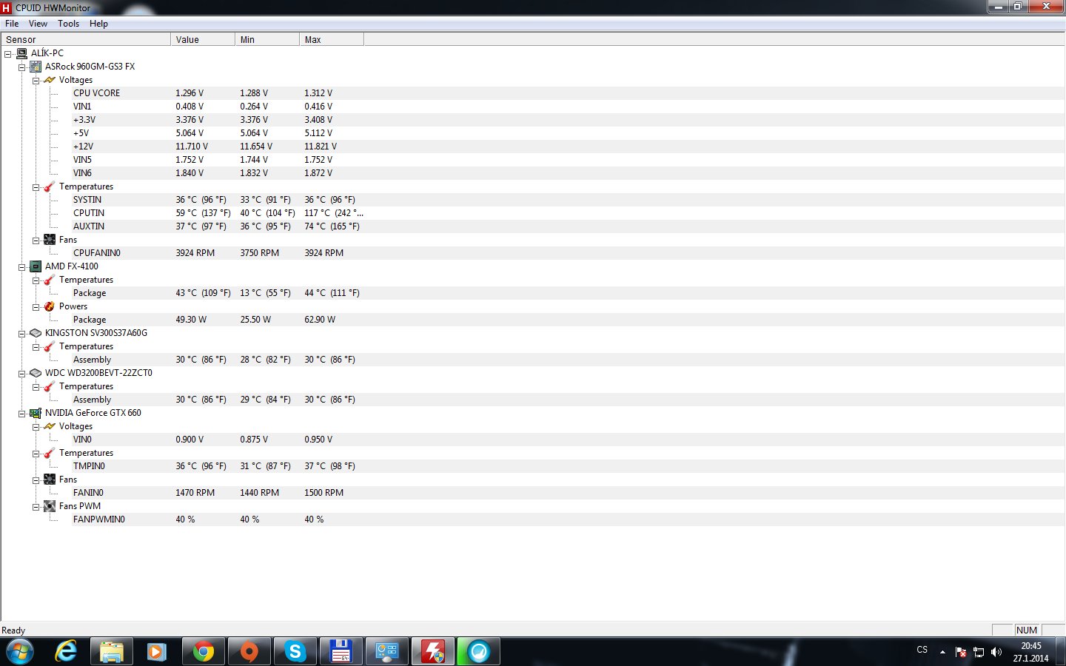The width and height of the screenshot is (1066, 666).
Task: Collapse the Powers group
Action: [x=36, y=307]
